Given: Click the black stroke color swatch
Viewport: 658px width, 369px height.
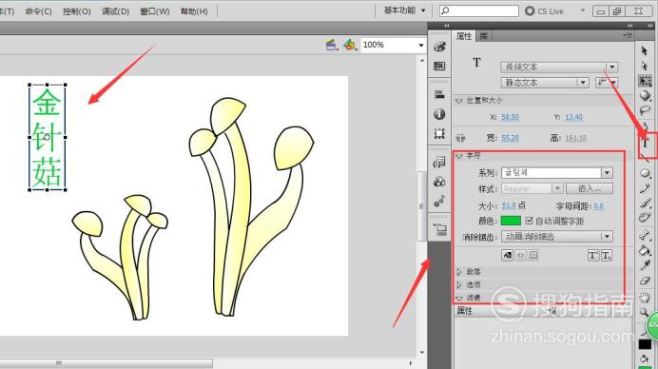Looking at the screenshot, I should [x=645, y=344].
